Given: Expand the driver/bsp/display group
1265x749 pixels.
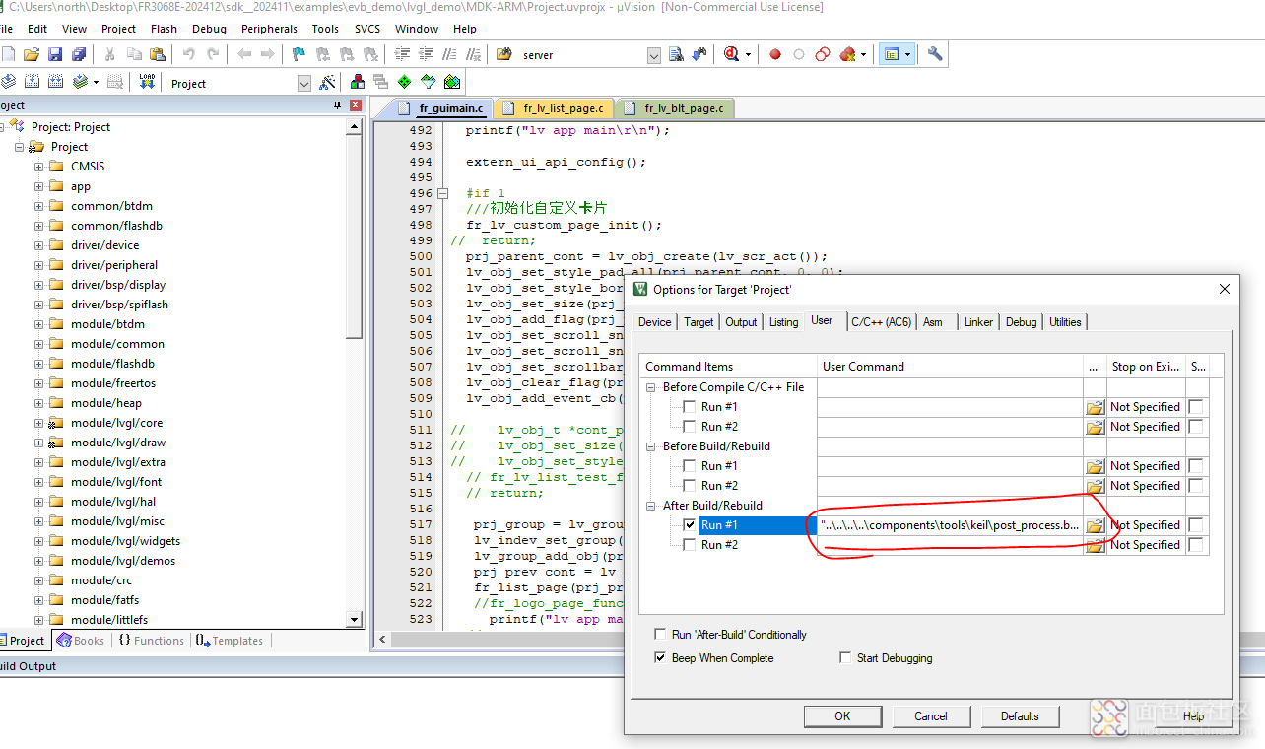Looking at the screenshot, I should (x=39, y=285).
